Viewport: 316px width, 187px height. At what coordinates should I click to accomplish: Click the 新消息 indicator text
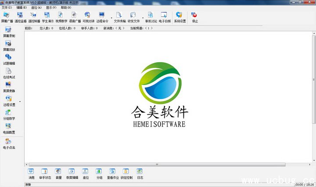pyautogui.click(x=114, y=28)
